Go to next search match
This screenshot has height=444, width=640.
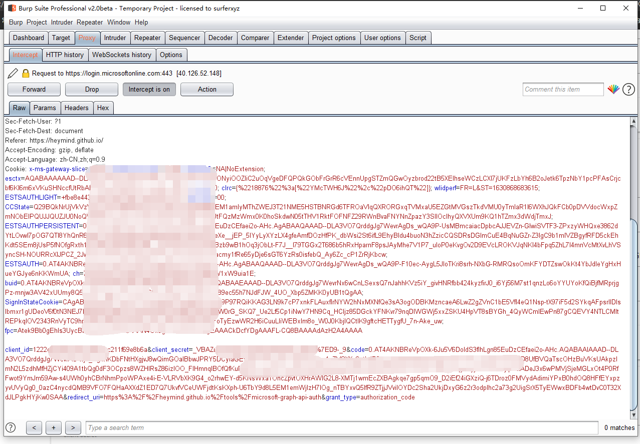point(73,427)
